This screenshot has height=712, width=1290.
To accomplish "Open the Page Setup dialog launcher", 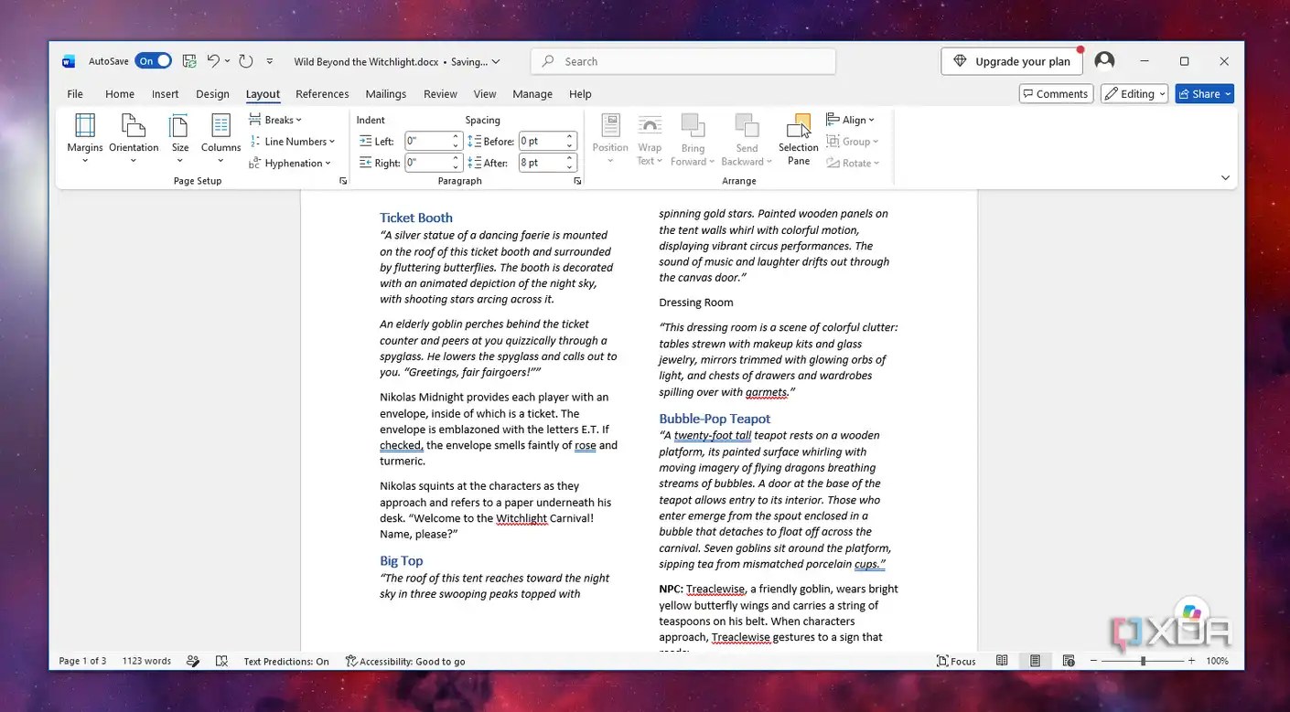I will 343,181.
